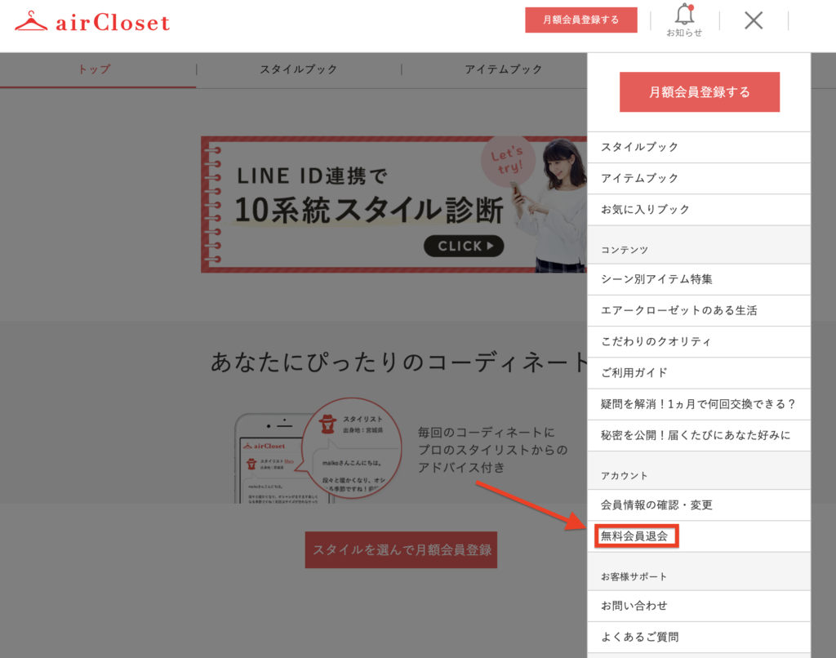Switch to the スタイルブック tab

tap(299, 69)
